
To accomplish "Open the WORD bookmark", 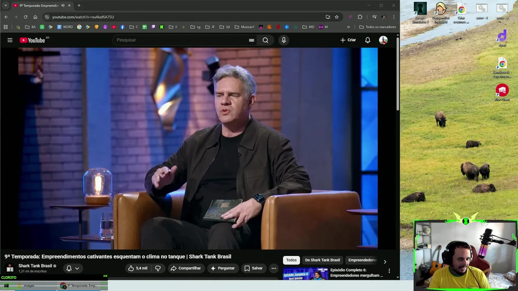I will (65, 27).
